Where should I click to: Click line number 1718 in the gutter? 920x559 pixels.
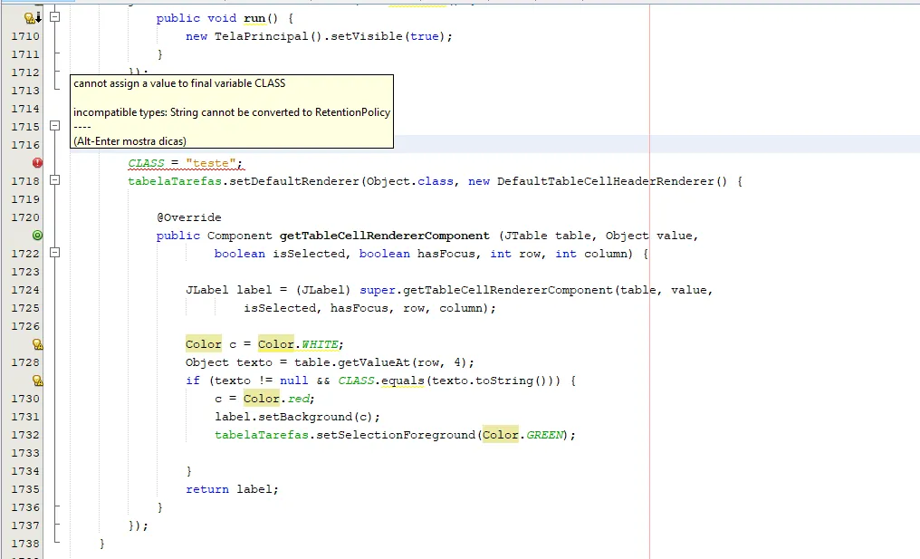(26, 181)
